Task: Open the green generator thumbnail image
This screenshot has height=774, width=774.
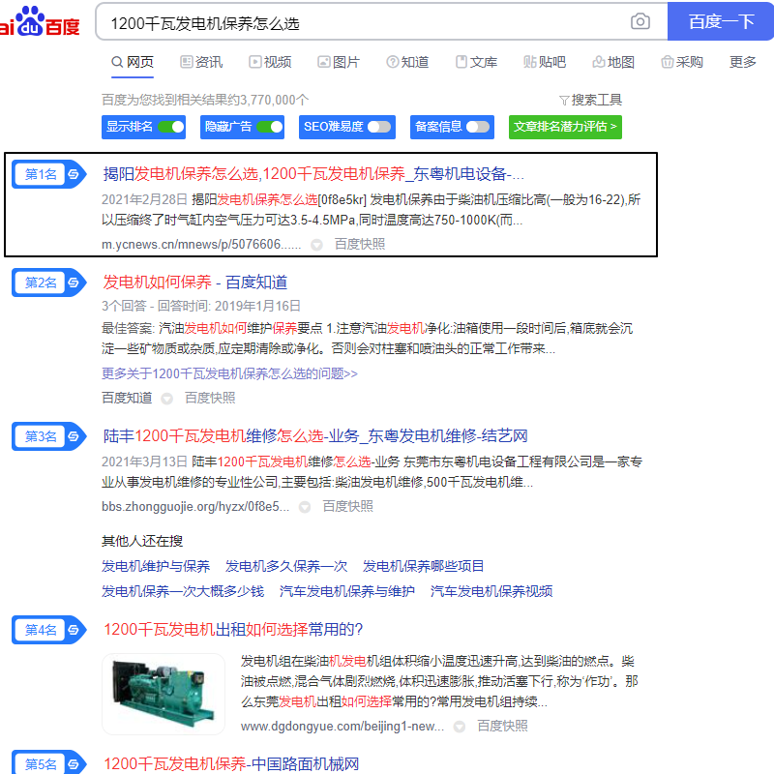Action: click(164, 694)
